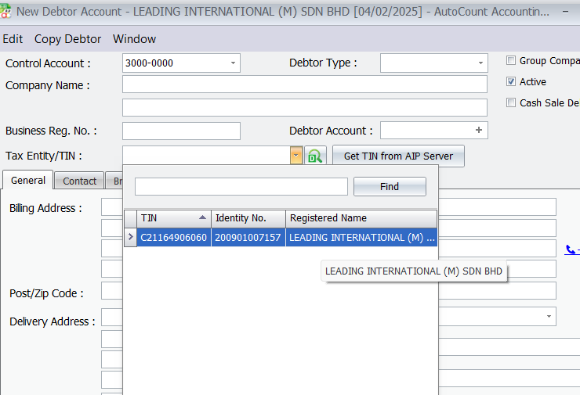Viewport: 580px width, 395px height.
Task: Click the Company Name first input field
Action: pos(304,84)
